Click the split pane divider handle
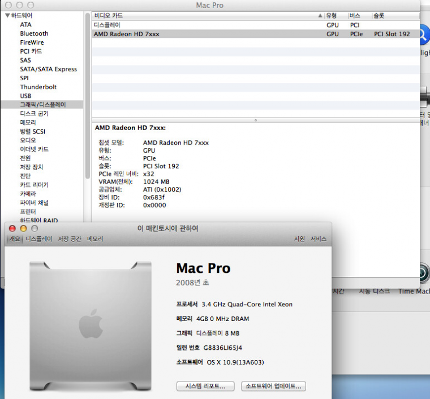The height and width of the screenshot is (399, 430). coord(256,120)
